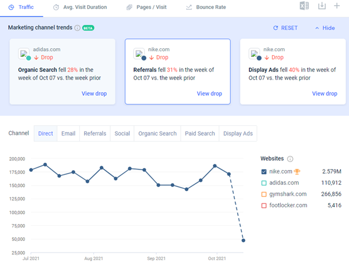The width and height of the screenshot is (349, 277).
Task: Select the Organic Search channel tab
Action: 157,134
